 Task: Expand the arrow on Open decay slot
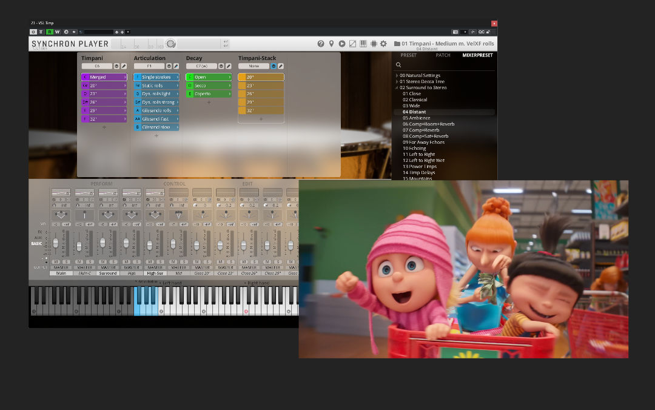pos(229,77)
